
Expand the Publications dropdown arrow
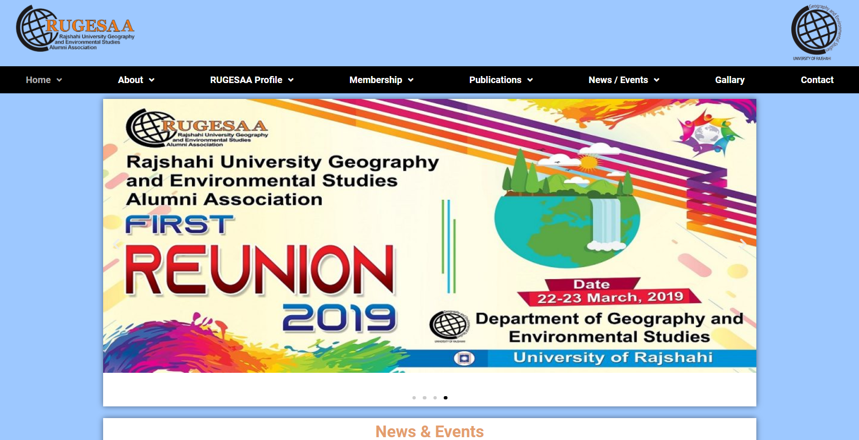(x=530, y=80)
